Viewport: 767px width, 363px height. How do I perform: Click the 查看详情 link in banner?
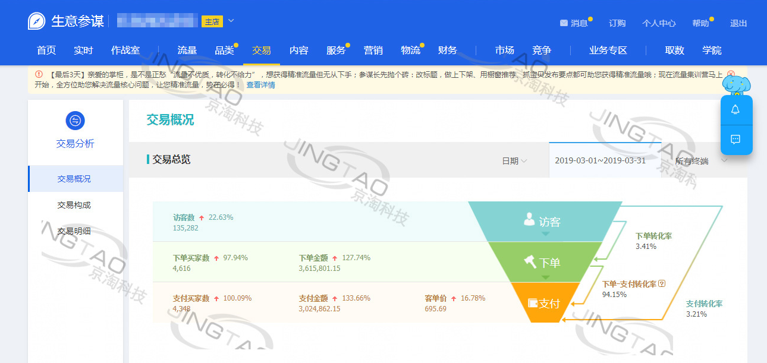pos(260,85)
